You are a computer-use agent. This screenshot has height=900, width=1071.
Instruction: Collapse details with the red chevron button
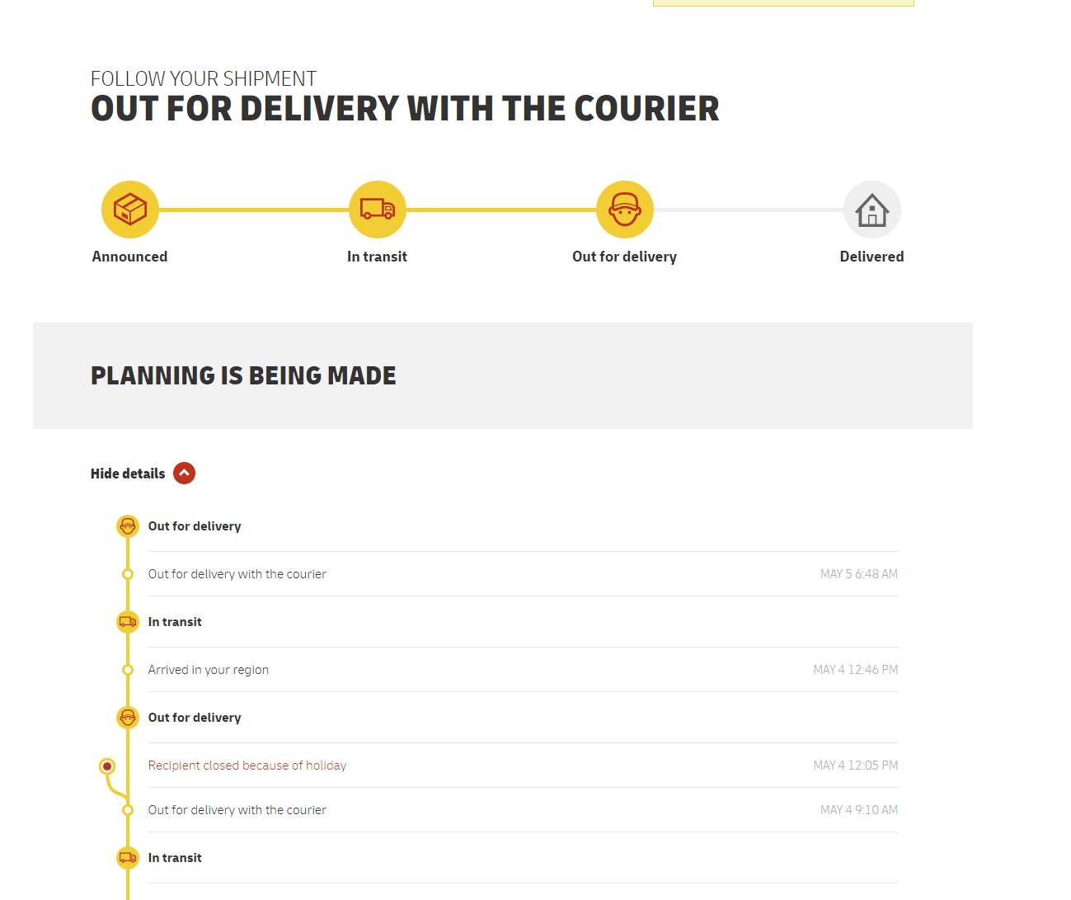(185, 474)
